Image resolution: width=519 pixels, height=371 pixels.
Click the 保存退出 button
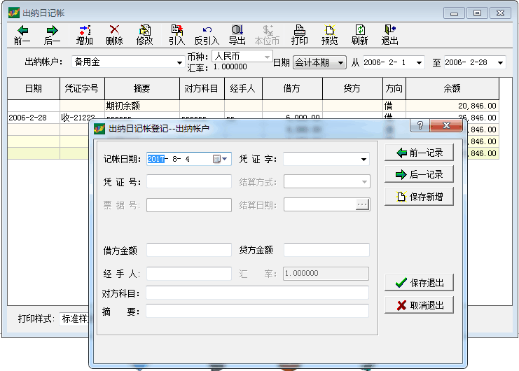[x=419, y=283]
